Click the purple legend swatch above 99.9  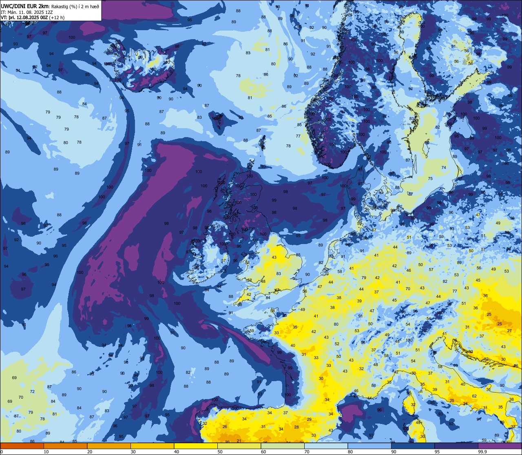coord(500,446)
